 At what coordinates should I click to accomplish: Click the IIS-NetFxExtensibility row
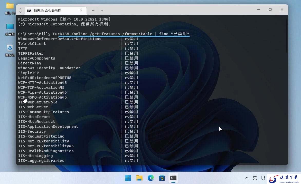click(78, 141)
